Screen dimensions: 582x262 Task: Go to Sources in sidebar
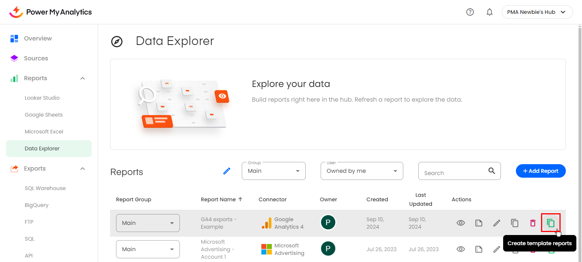[x=36, y=58]
